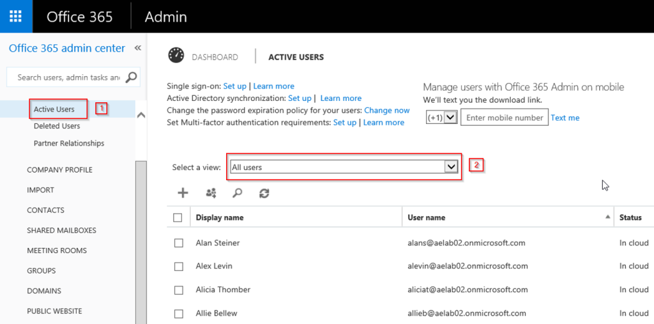Click alans@aelab02.onmicrosoft.com user name

click(x=466, y=243)
